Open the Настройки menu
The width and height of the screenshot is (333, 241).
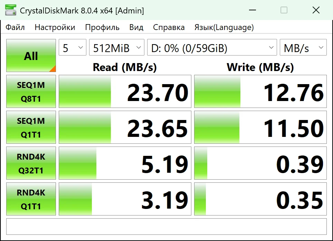tap(55, 27)
